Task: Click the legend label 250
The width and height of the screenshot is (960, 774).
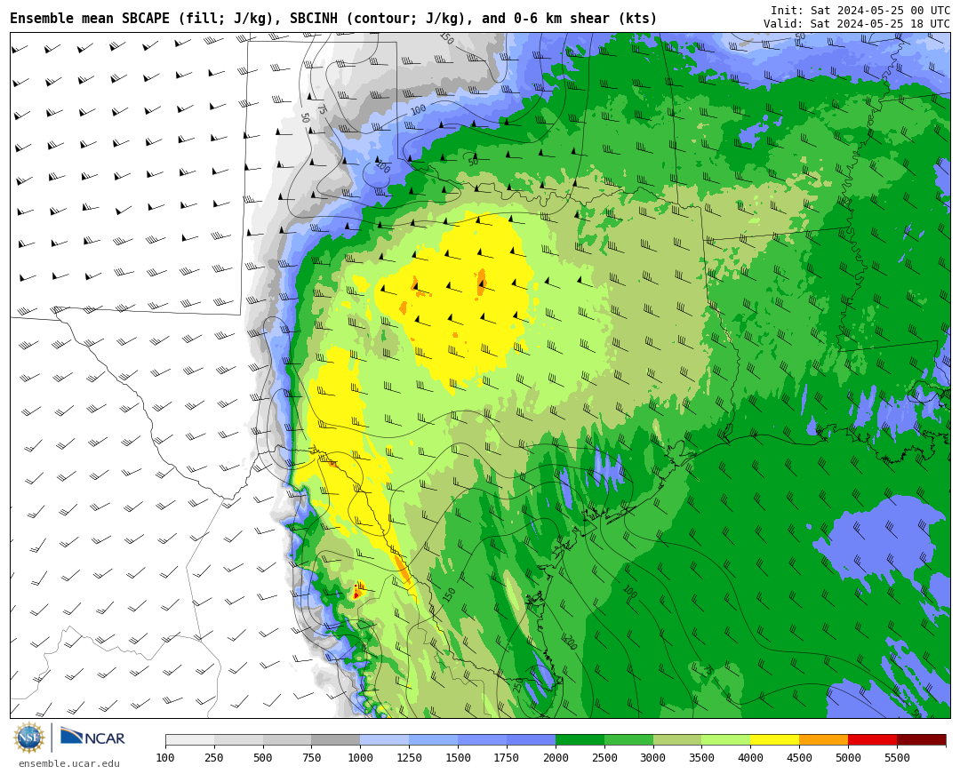Action: click(x=214, y=758)
